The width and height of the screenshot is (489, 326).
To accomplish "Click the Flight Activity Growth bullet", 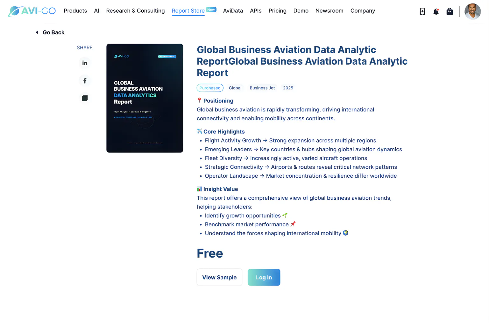I will pyautogui.click(x=290, y=140).
